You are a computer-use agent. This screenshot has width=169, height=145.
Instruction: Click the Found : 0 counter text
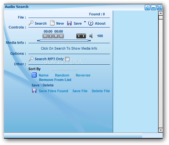click(97, 14)
